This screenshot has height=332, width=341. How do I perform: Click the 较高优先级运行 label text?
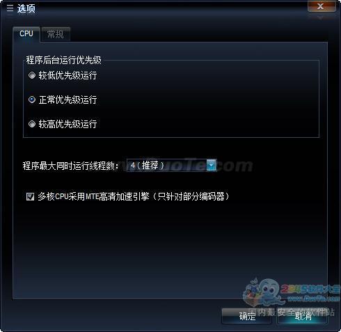[x=68, y=124]
